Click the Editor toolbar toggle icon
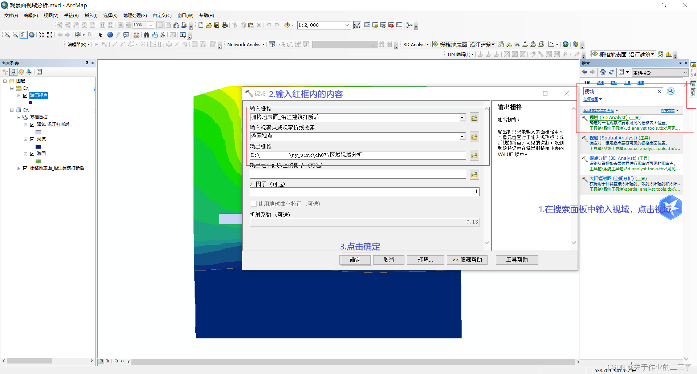 coord(357,25)
